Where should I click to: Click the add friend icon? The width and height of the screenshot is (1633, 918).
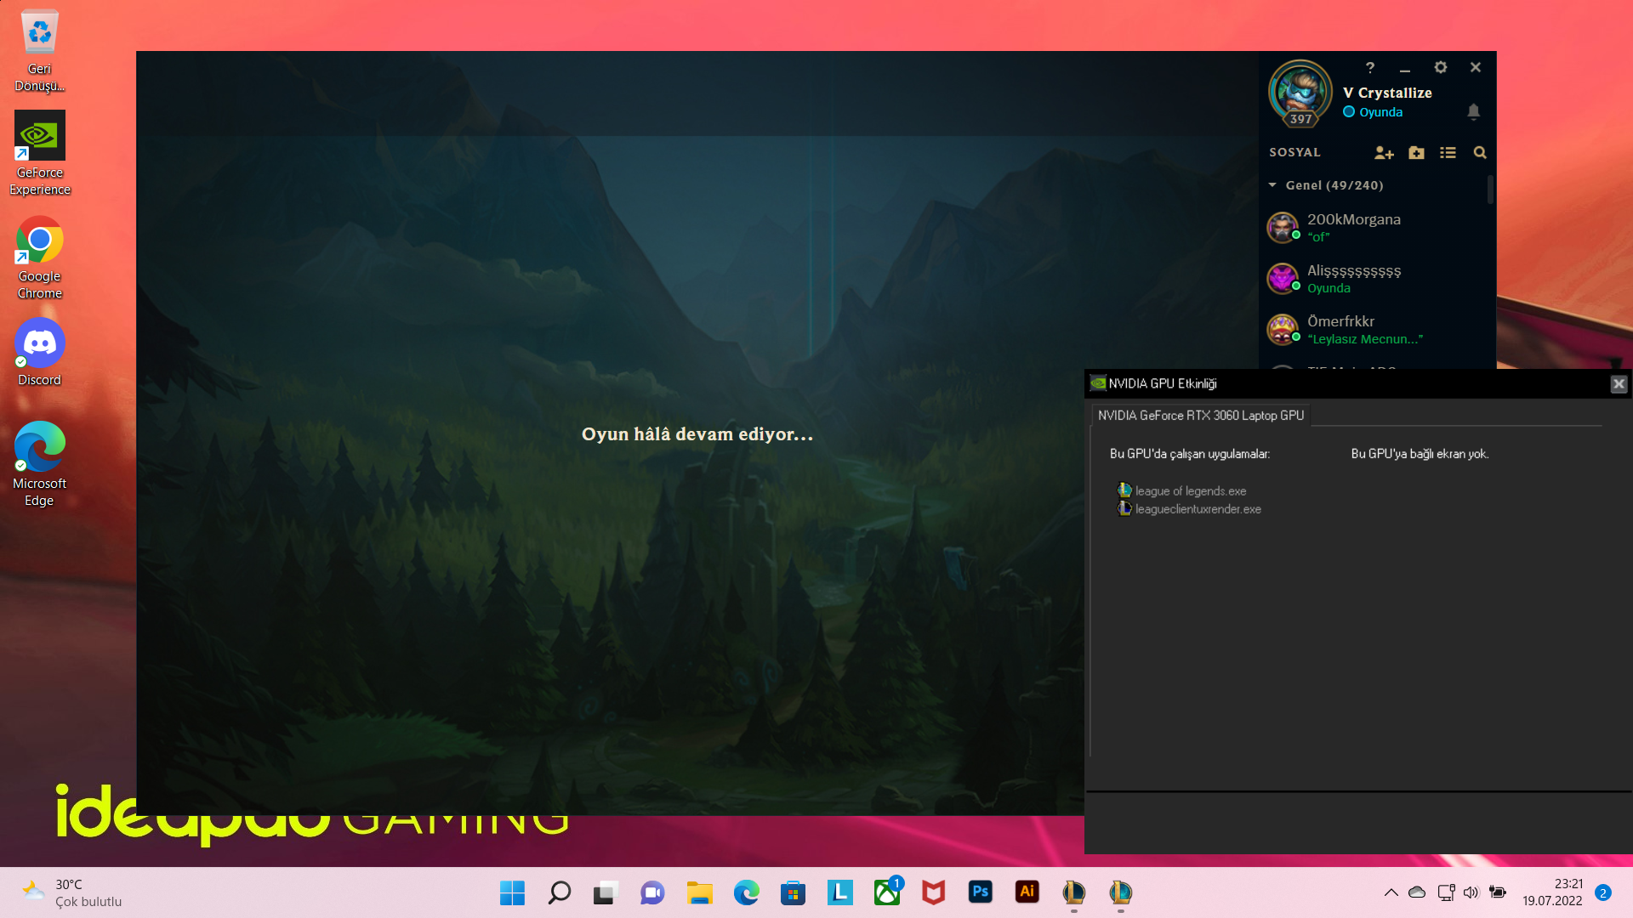(x=1384, y=153)
